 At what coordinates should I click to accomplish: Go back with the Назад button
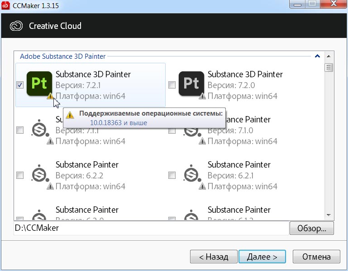tap(214, 257)
